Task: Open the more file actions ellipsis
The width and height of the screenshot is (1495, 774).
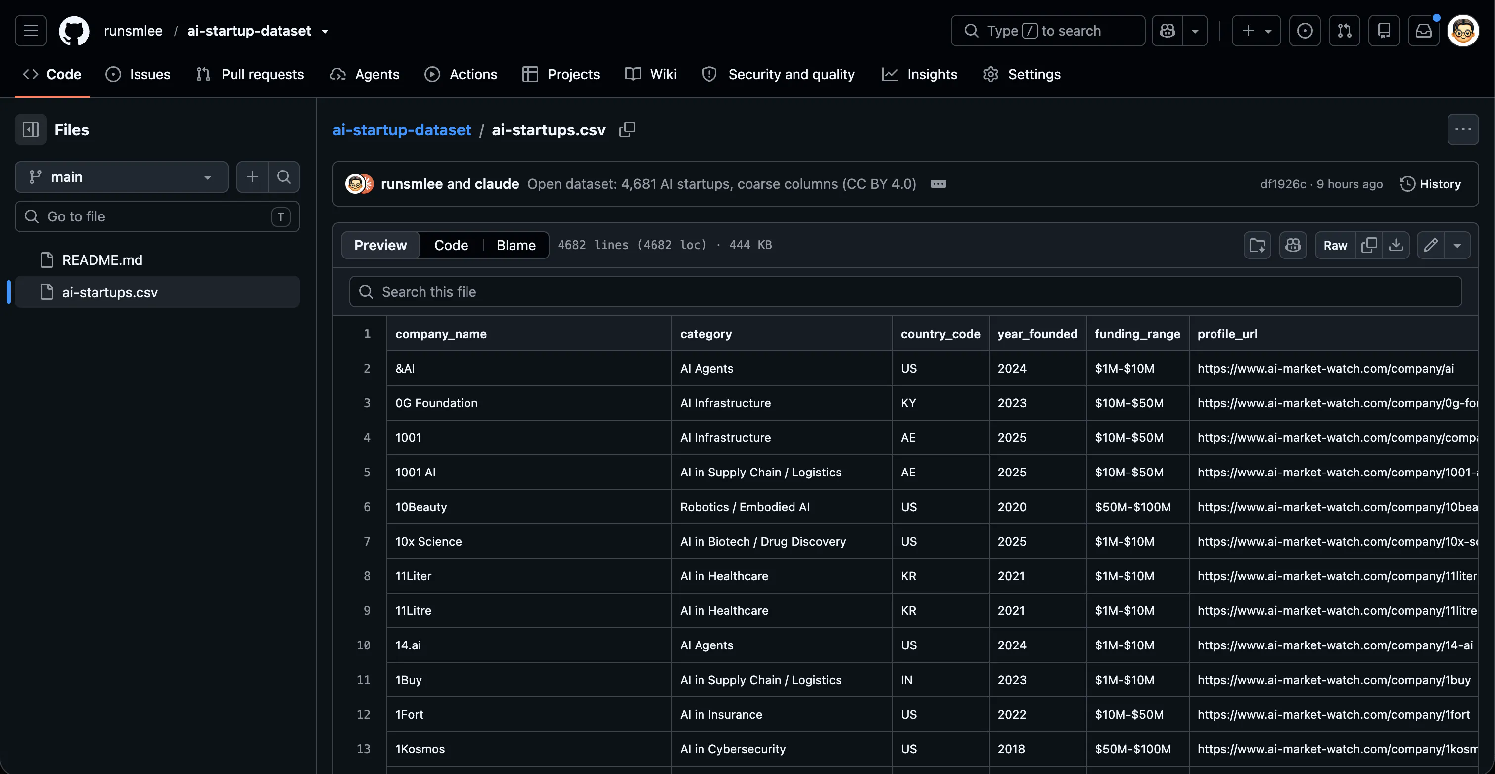Action: 1462,129
